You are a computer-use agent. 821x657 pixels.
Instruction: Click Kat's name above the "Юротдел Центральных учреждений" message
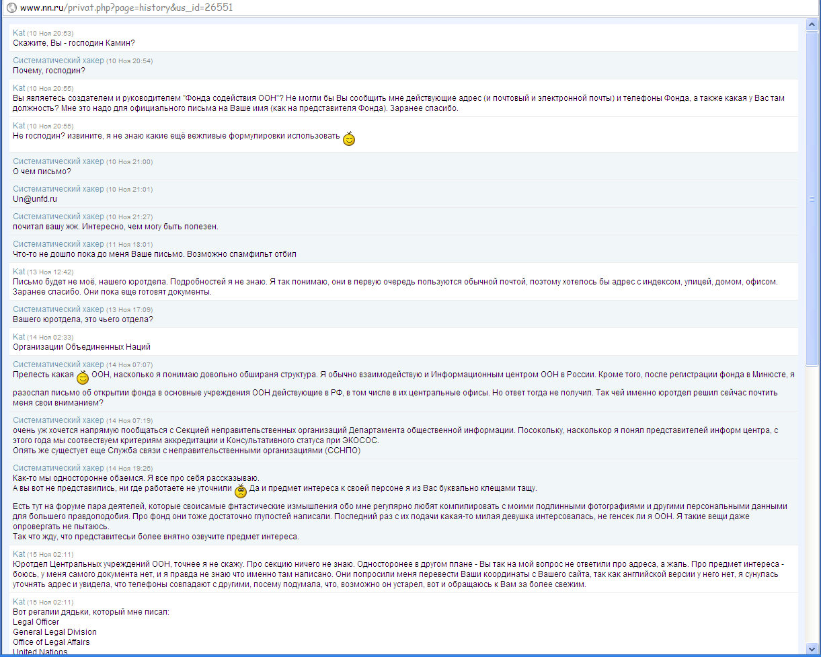(19, 554)
